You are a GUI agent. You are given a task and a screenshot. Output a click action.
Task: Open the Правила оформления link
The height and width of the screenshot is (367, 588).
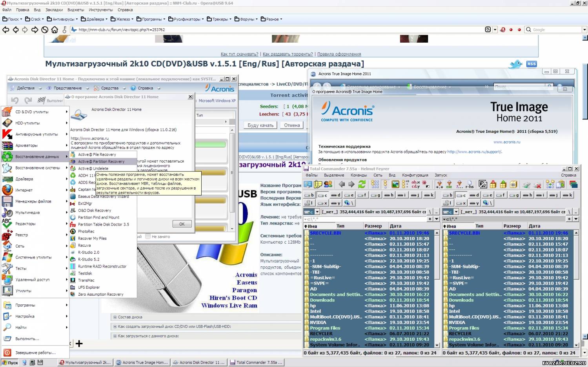coord(339,54)
